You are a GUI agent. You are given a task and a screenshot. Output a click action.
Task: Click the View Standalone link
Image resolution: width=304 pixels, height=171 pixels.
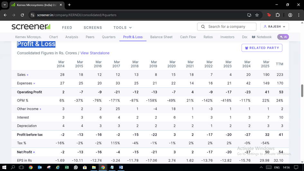[95, 53]
